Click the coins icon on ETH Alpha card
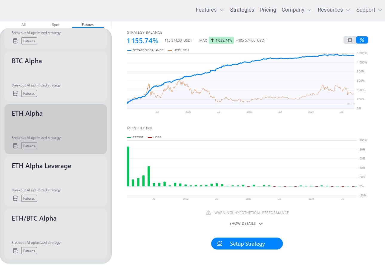 pyautogui.click(x=15, y=146)
